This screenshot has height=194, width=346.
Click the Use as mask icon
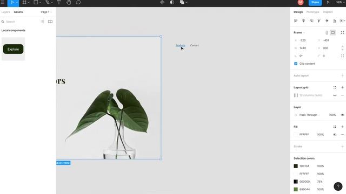pos(172,2)
